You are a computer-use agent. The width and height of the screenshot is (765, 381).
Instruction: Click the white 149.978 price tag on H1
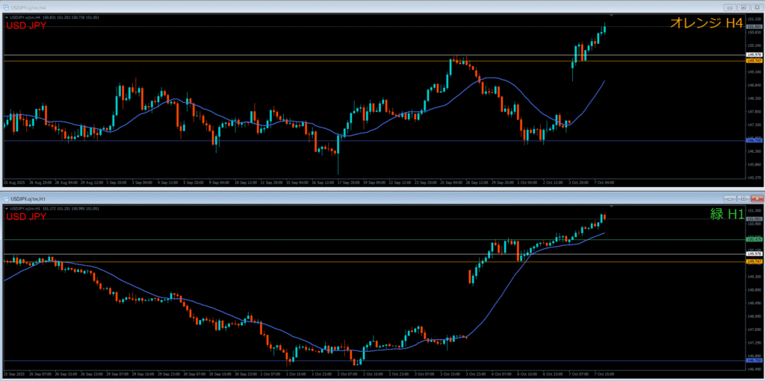pyautogui.click(x=754, y=254)
